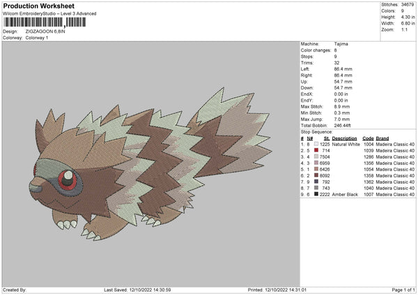Click the Brand column header
The height and width of the screenshot is (295, 418).
(382, 138)
